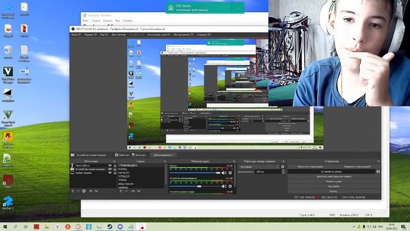Move selected scene up in Scenes list

pos(133,191)
